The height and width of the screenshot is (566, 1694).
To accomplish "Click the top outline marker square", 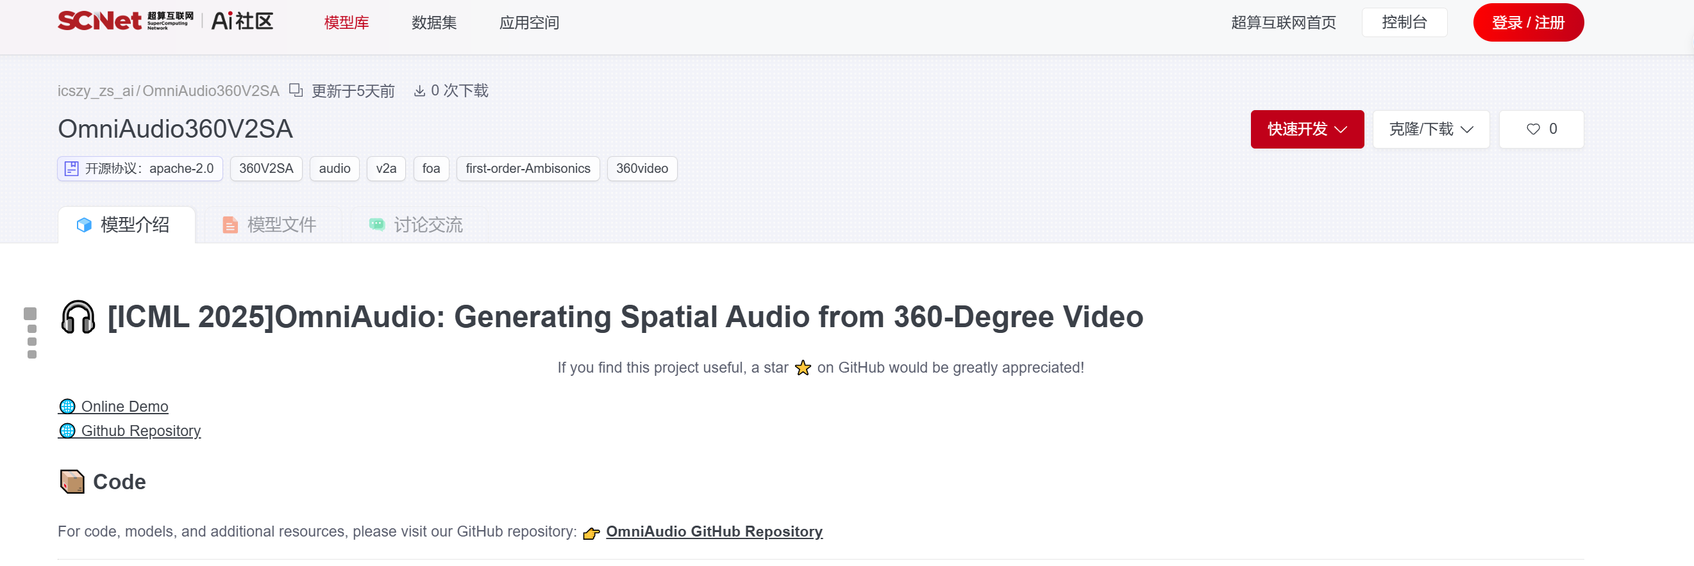I will pos(30,314).
